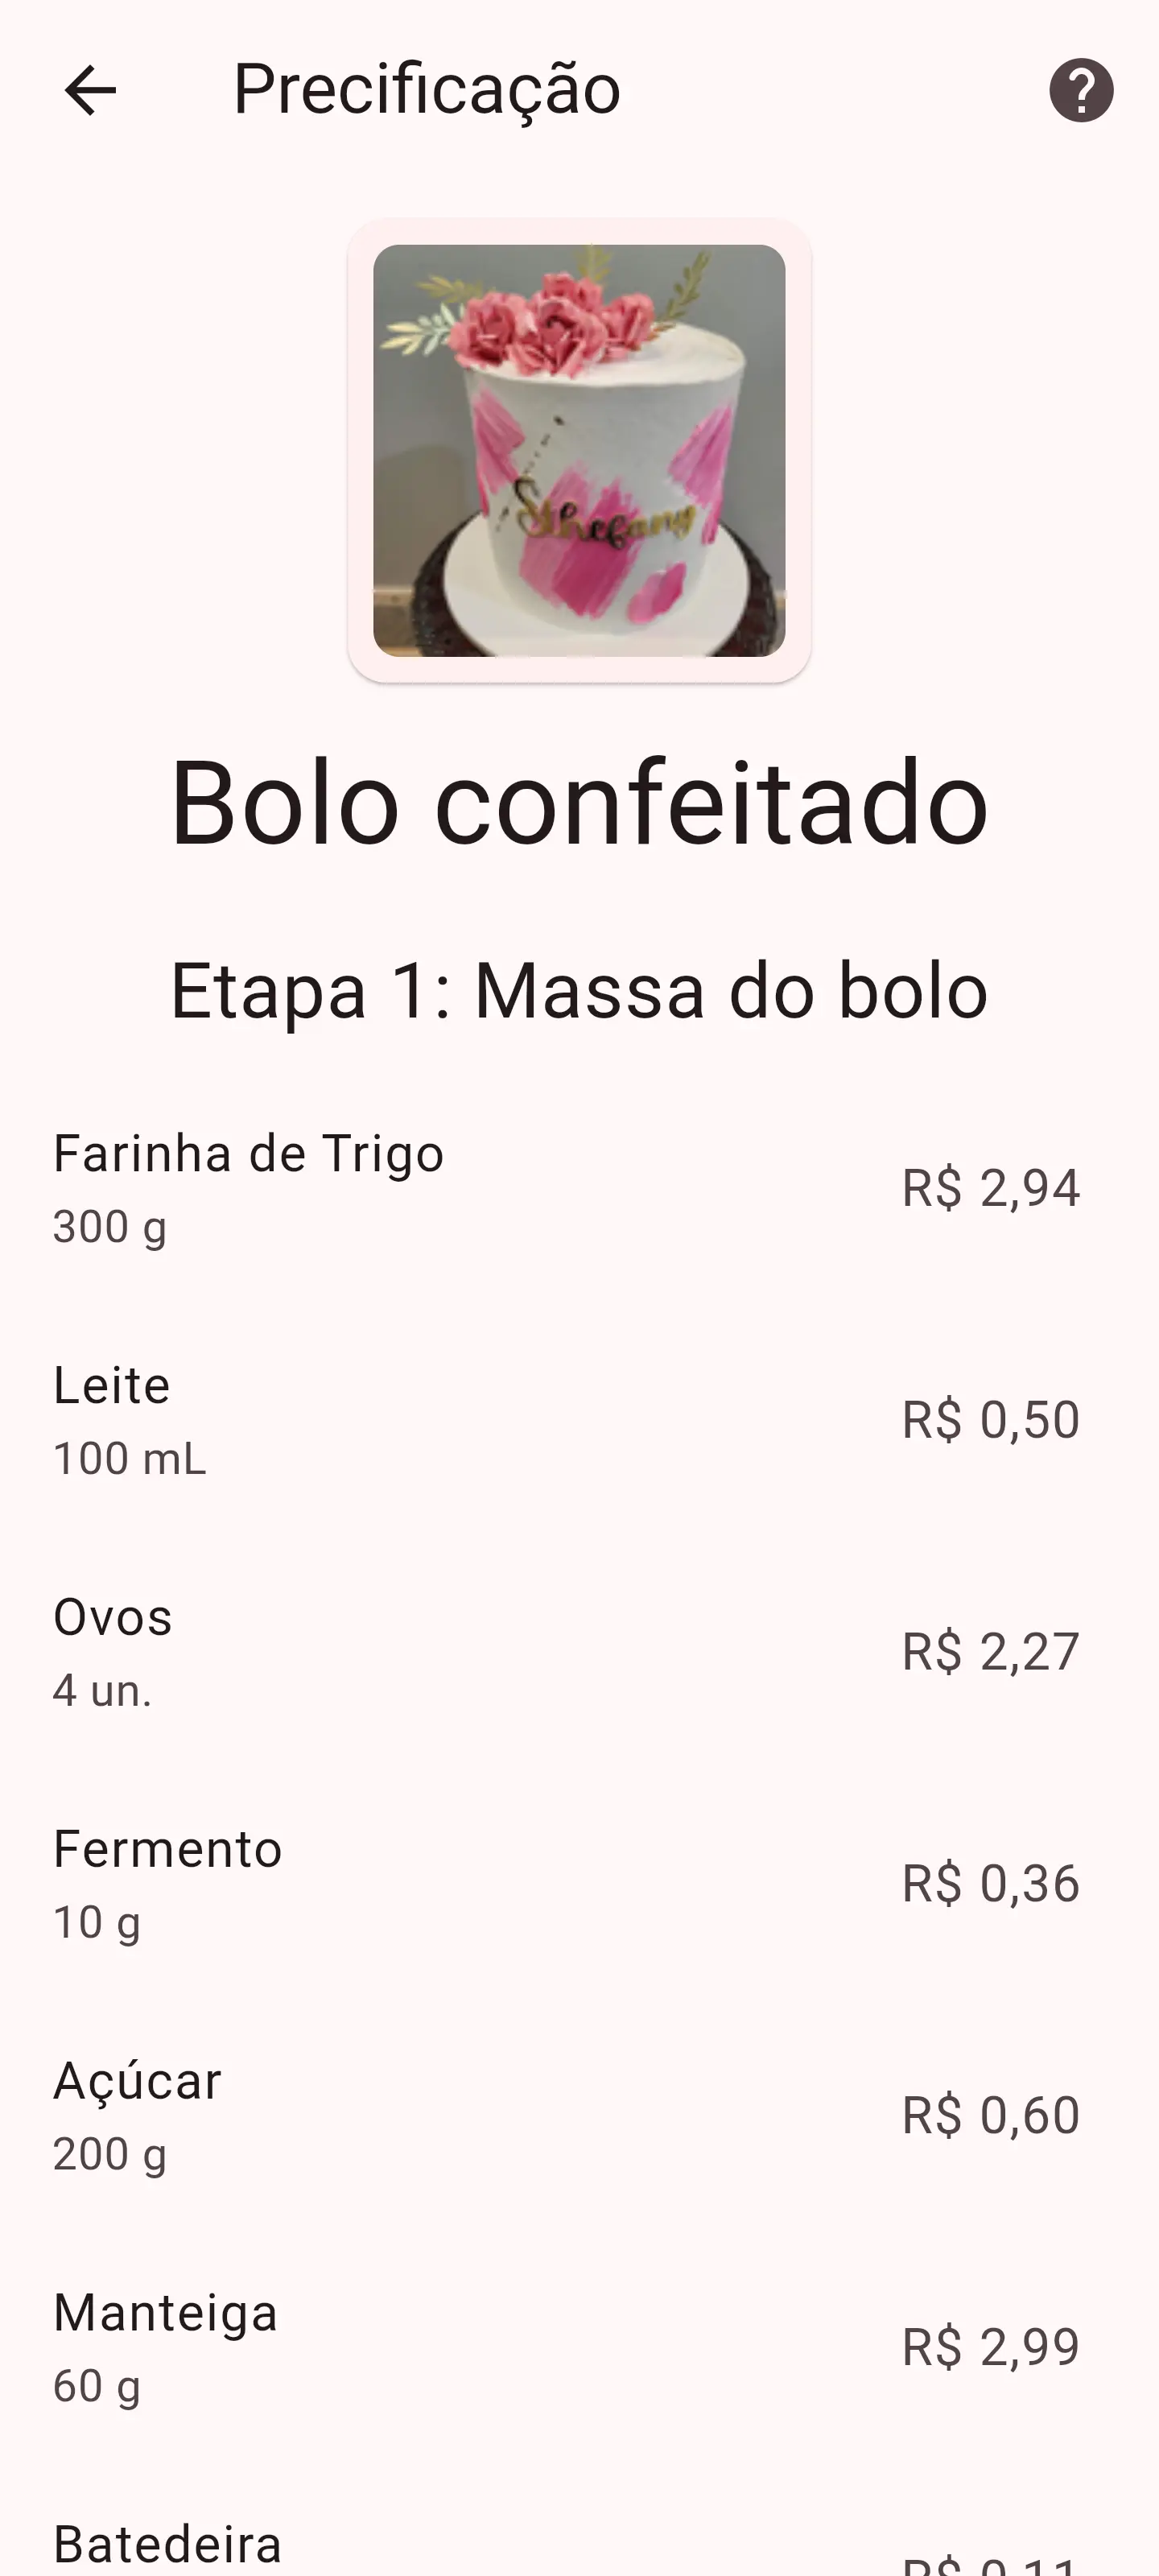Click the R$ 0,50 Leite price
Screen dimensions: 1159x2576
pos(990,1420)
